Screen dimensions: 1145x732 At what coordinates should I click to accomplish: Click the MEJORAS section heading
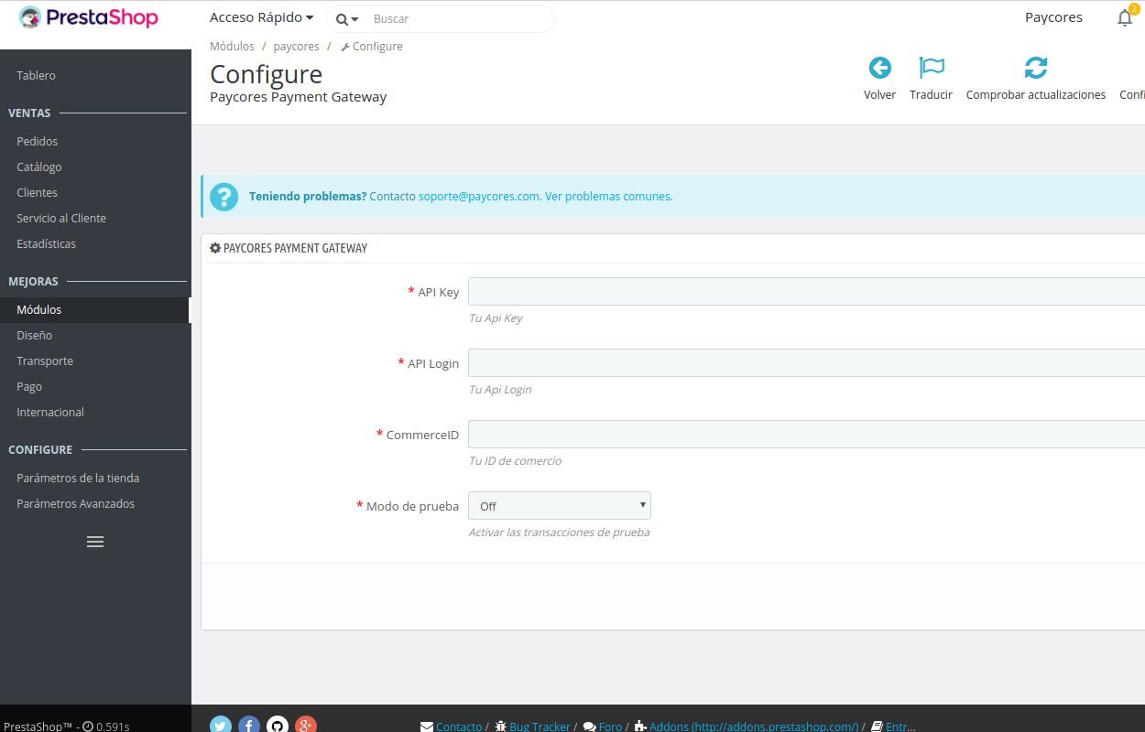[33, 281]
